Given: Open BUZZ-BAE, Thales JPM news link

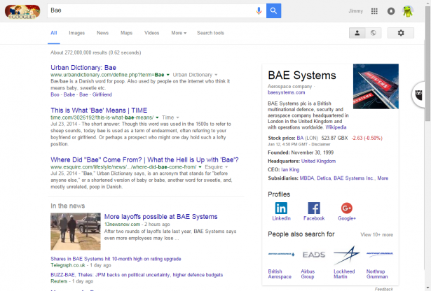Looking at the screenshot, I should coord(137,275).
